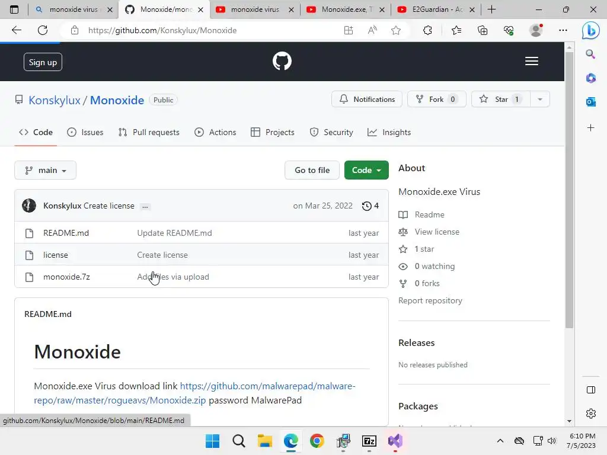
Task: Click the Go to file button
Action: click(312, 170)
